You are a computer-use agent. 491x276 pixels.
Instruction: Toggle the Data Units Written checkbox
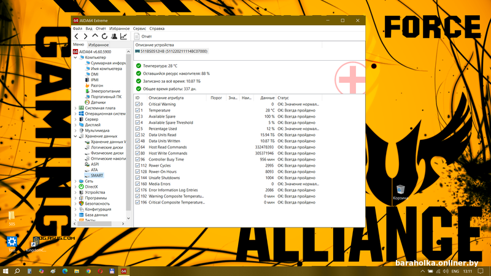[x=137, y=141]
